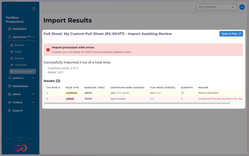Screen dimensions: 249x156
Task: Expand the Toolbox section chevron
Action: [33, 103]
